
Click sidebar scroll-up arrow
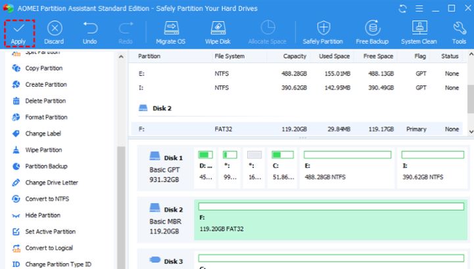coord(121,57)
